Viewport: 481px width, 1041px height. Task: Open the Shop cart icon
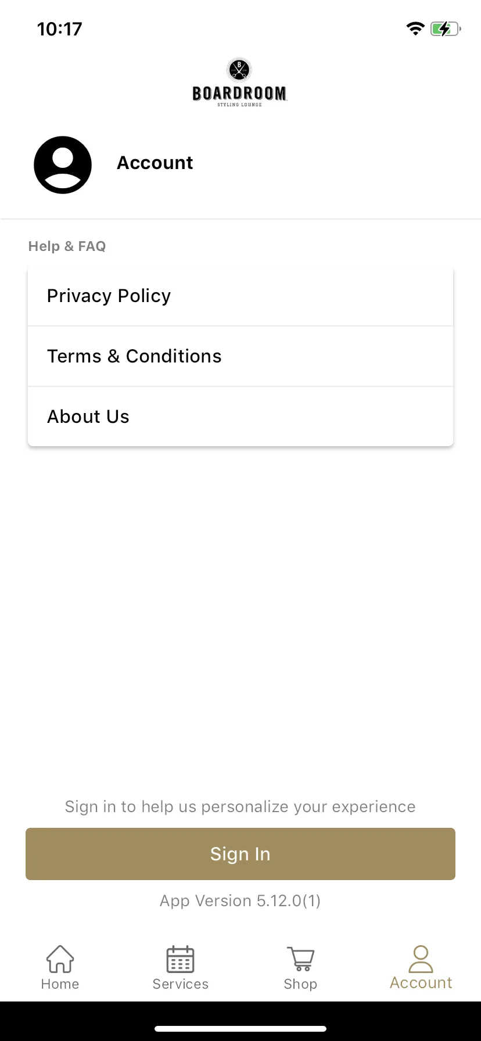300,959
